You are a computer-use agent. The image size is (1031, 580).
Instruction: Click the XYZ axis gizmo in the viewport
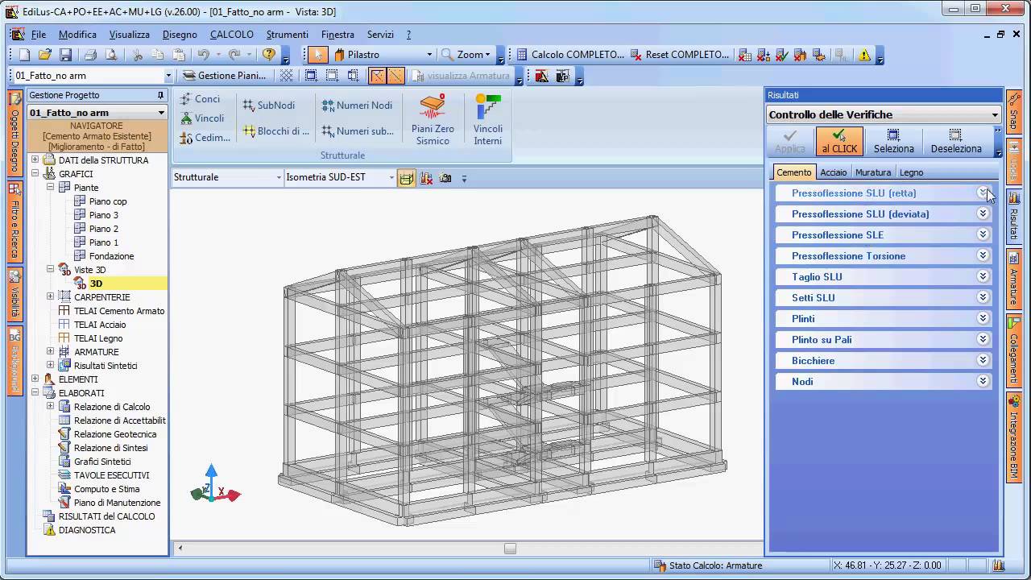(214, 485)
